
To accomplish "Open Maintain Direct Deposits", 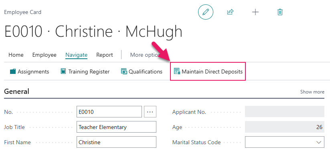I will click(208, 72).
